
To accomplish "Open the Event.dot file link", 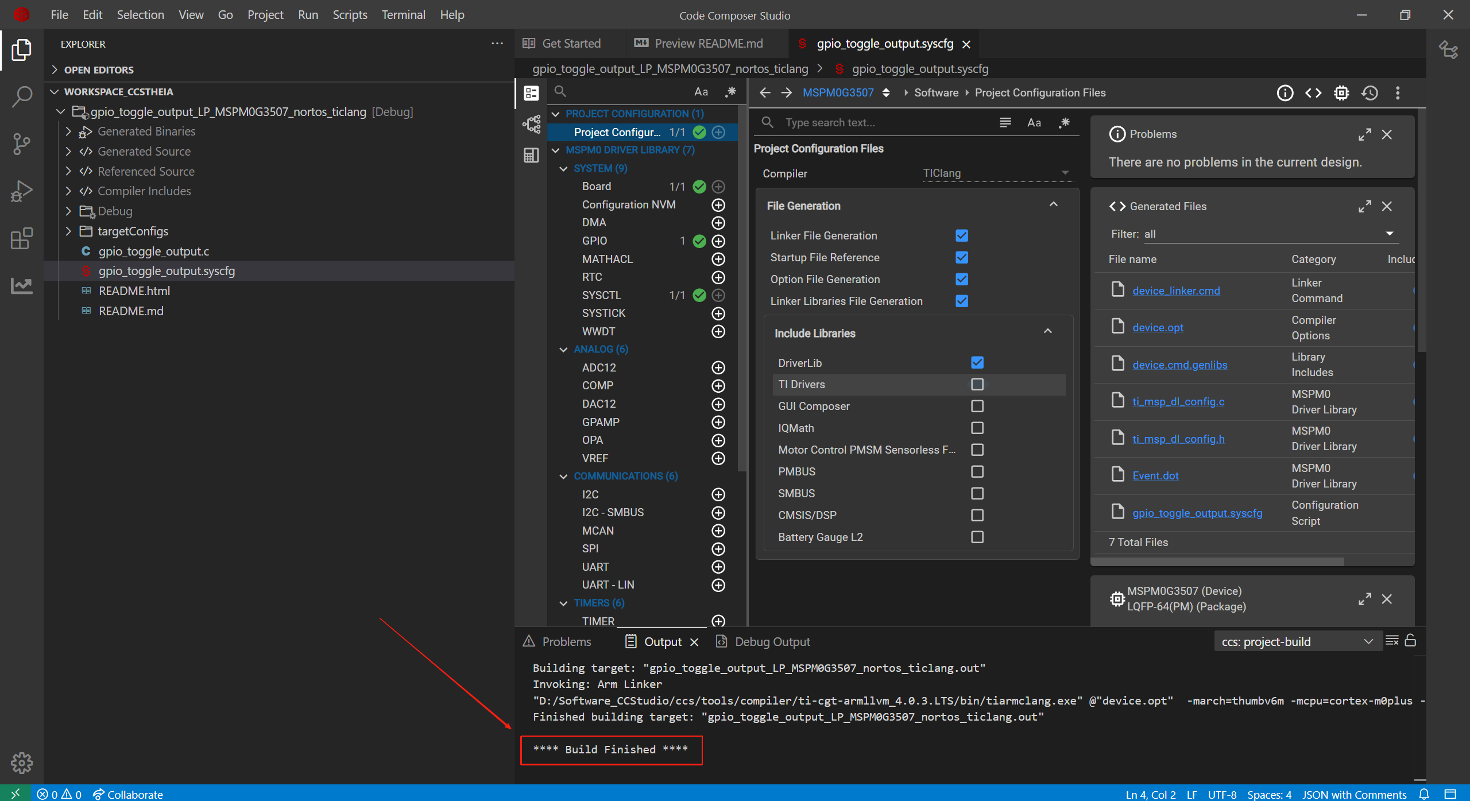I will pyautogui.click(x=1155, y=475).
